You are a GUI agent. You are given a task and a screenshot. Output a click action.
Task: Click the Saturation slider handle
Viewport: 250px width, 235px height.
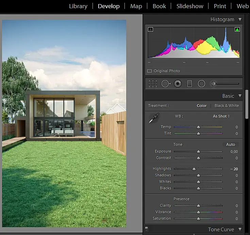tap(198, 219)
